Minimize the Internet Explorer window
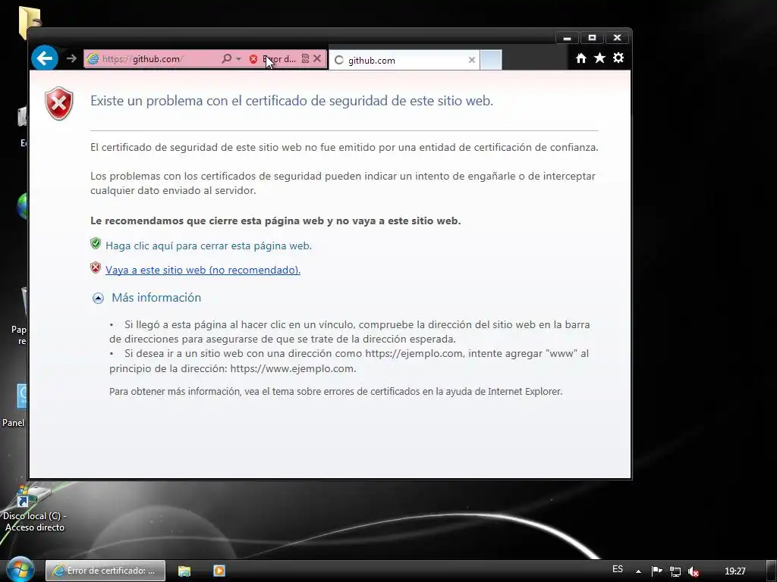This screenshot has width=777, height=582. click(x=567, y=38)
